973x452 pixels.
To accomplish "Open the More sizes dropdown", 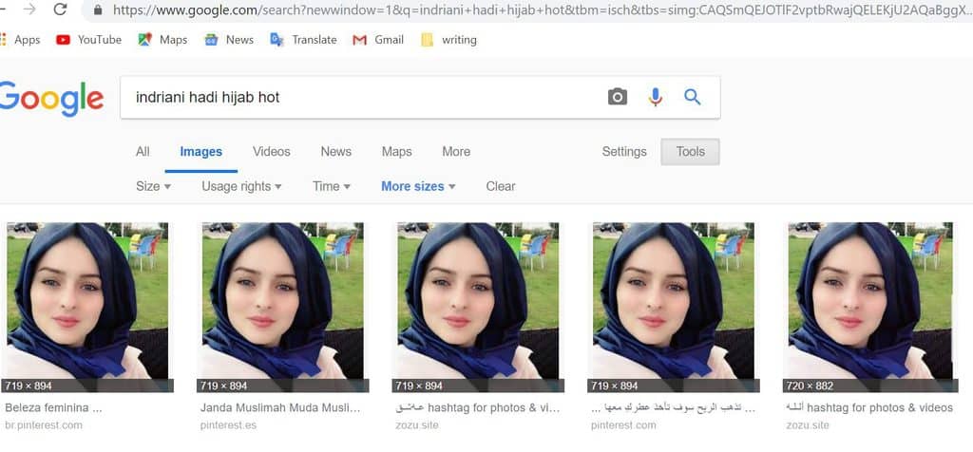I will (x=418, y=186).
